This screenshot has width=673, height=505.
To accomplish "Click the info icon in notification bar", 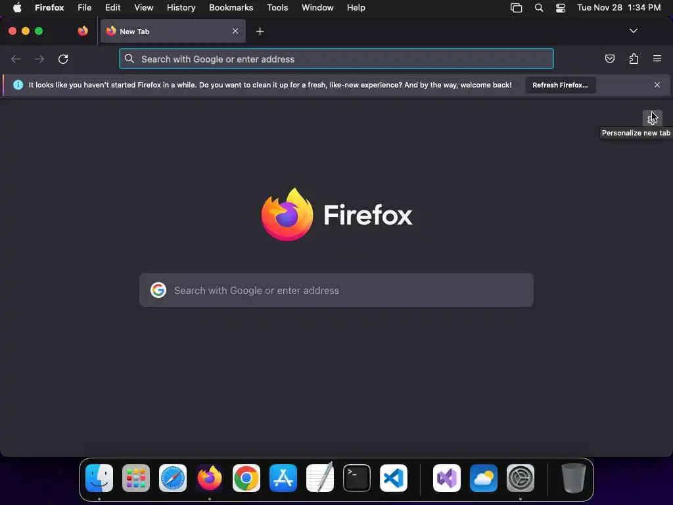I will tap(18, 85).
